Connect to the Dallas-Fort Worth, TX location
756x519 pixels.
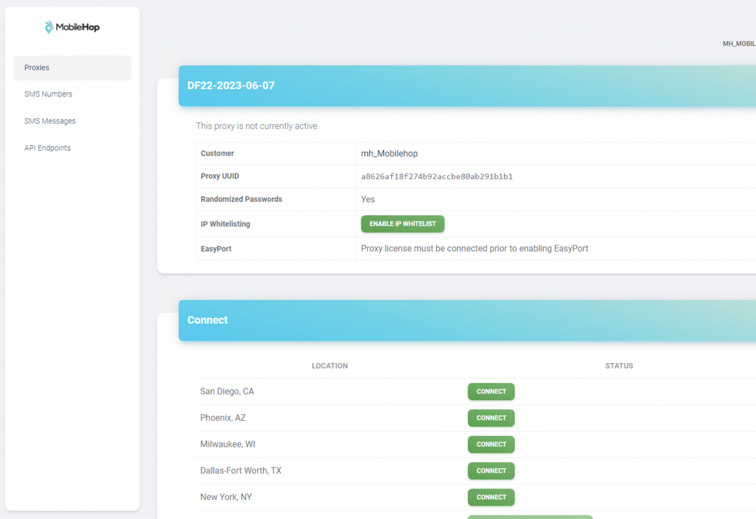[x=491, y=471]
